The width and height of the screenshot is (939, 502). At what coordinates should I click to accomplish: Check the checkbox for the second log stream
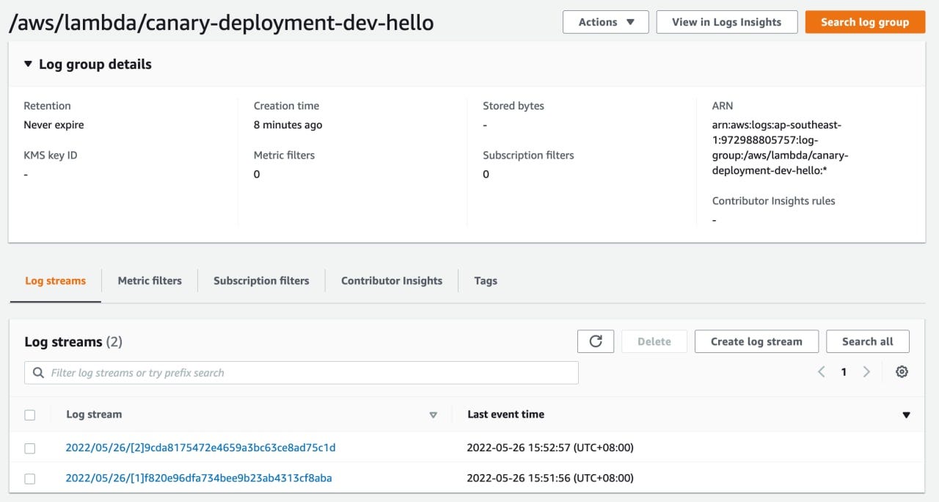(30, 479)
